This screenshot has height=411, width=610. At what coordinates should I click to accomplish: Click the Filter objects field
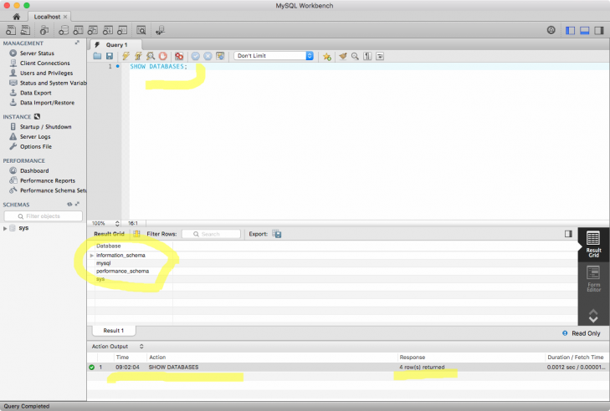[43, 216]
